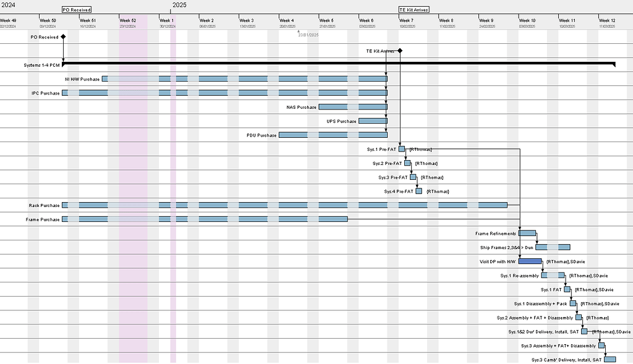Select the Sys.2 Pre-FAT milestone square
633x364 pixels.
(x=407, y=163)
